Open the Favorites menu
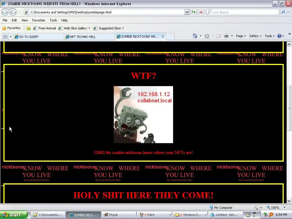 (x=39, y=20)
